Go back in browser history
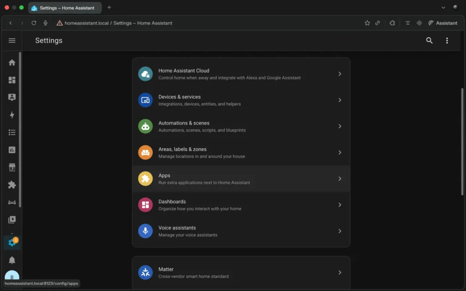 point(11,23)
